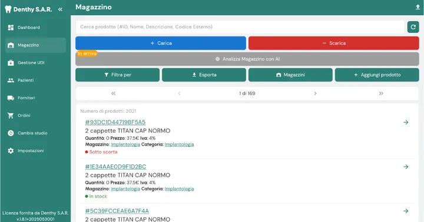
Task: Click the Dashboard grid icon
Action: [11, 28]
